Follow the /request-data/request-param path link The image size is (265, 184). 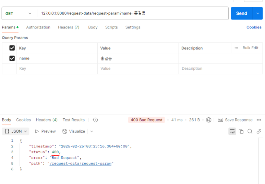[81, 163]
